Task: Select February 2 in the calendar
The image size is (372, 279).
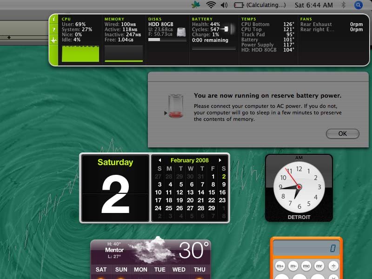Action: tap(224, 177)
